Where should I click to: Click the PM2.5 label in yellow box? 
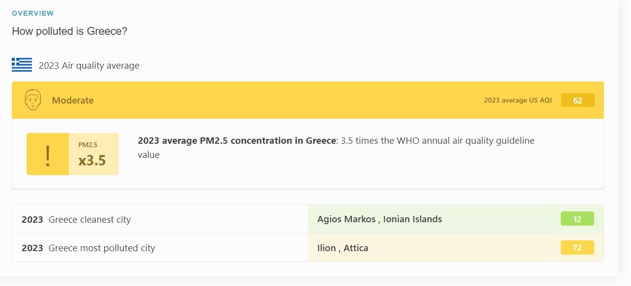pos(88,145)
